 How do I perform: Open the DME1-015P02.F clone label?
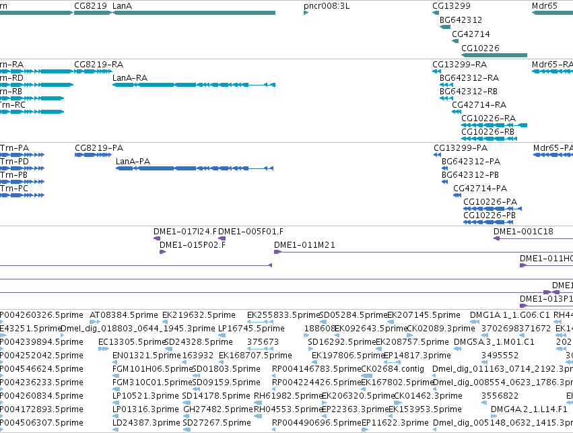(x=193, y=245)
